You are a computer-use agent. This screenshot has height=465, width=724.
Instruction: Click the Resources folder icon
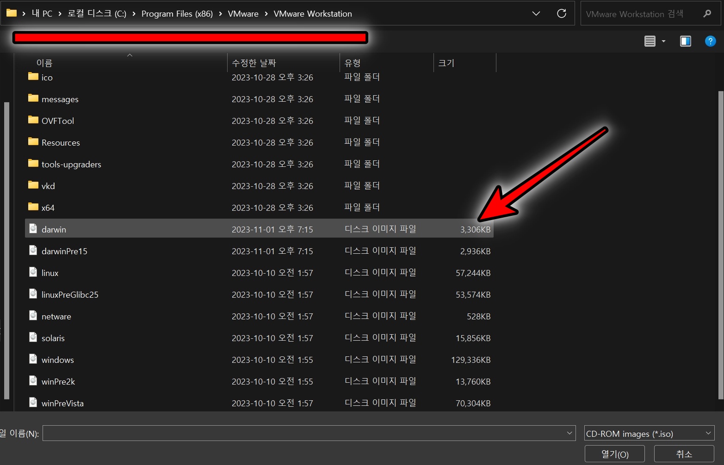(33, 141)
